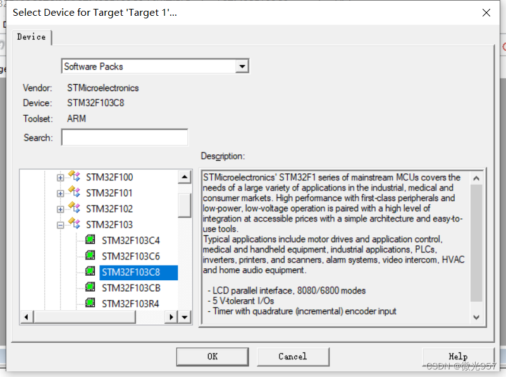Click the Cancel button
Viewport: 506px width, 377px height.
pos(293,357)
